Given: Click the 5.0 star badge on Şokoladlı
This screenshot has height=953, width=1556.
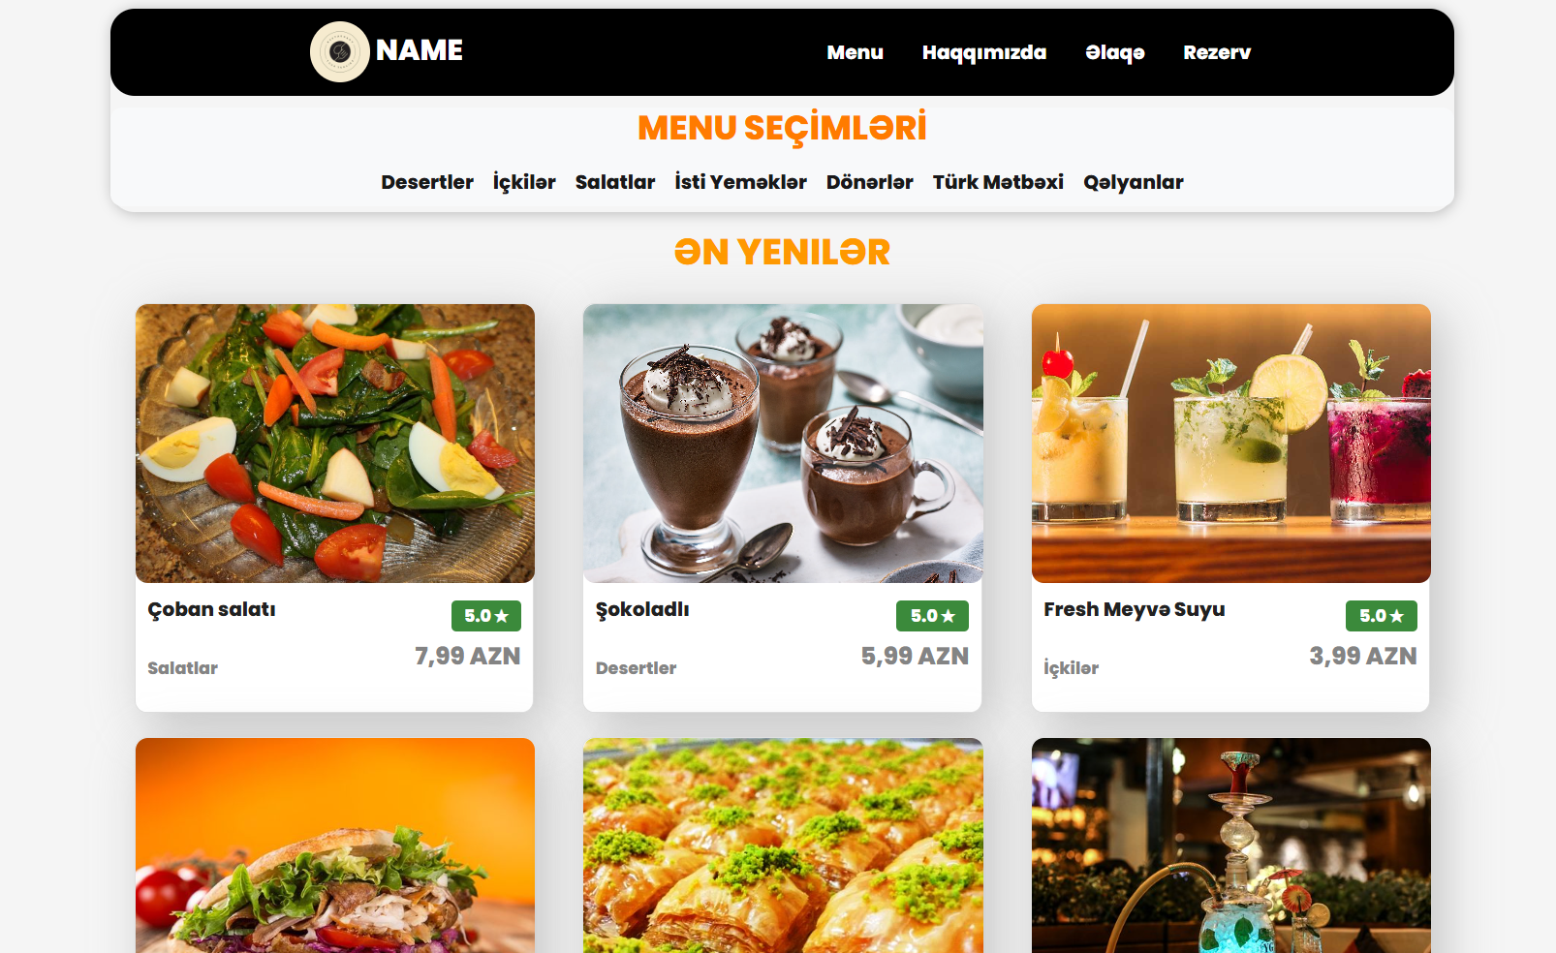Looking at the screenshot, I should (x=932, y=616).
